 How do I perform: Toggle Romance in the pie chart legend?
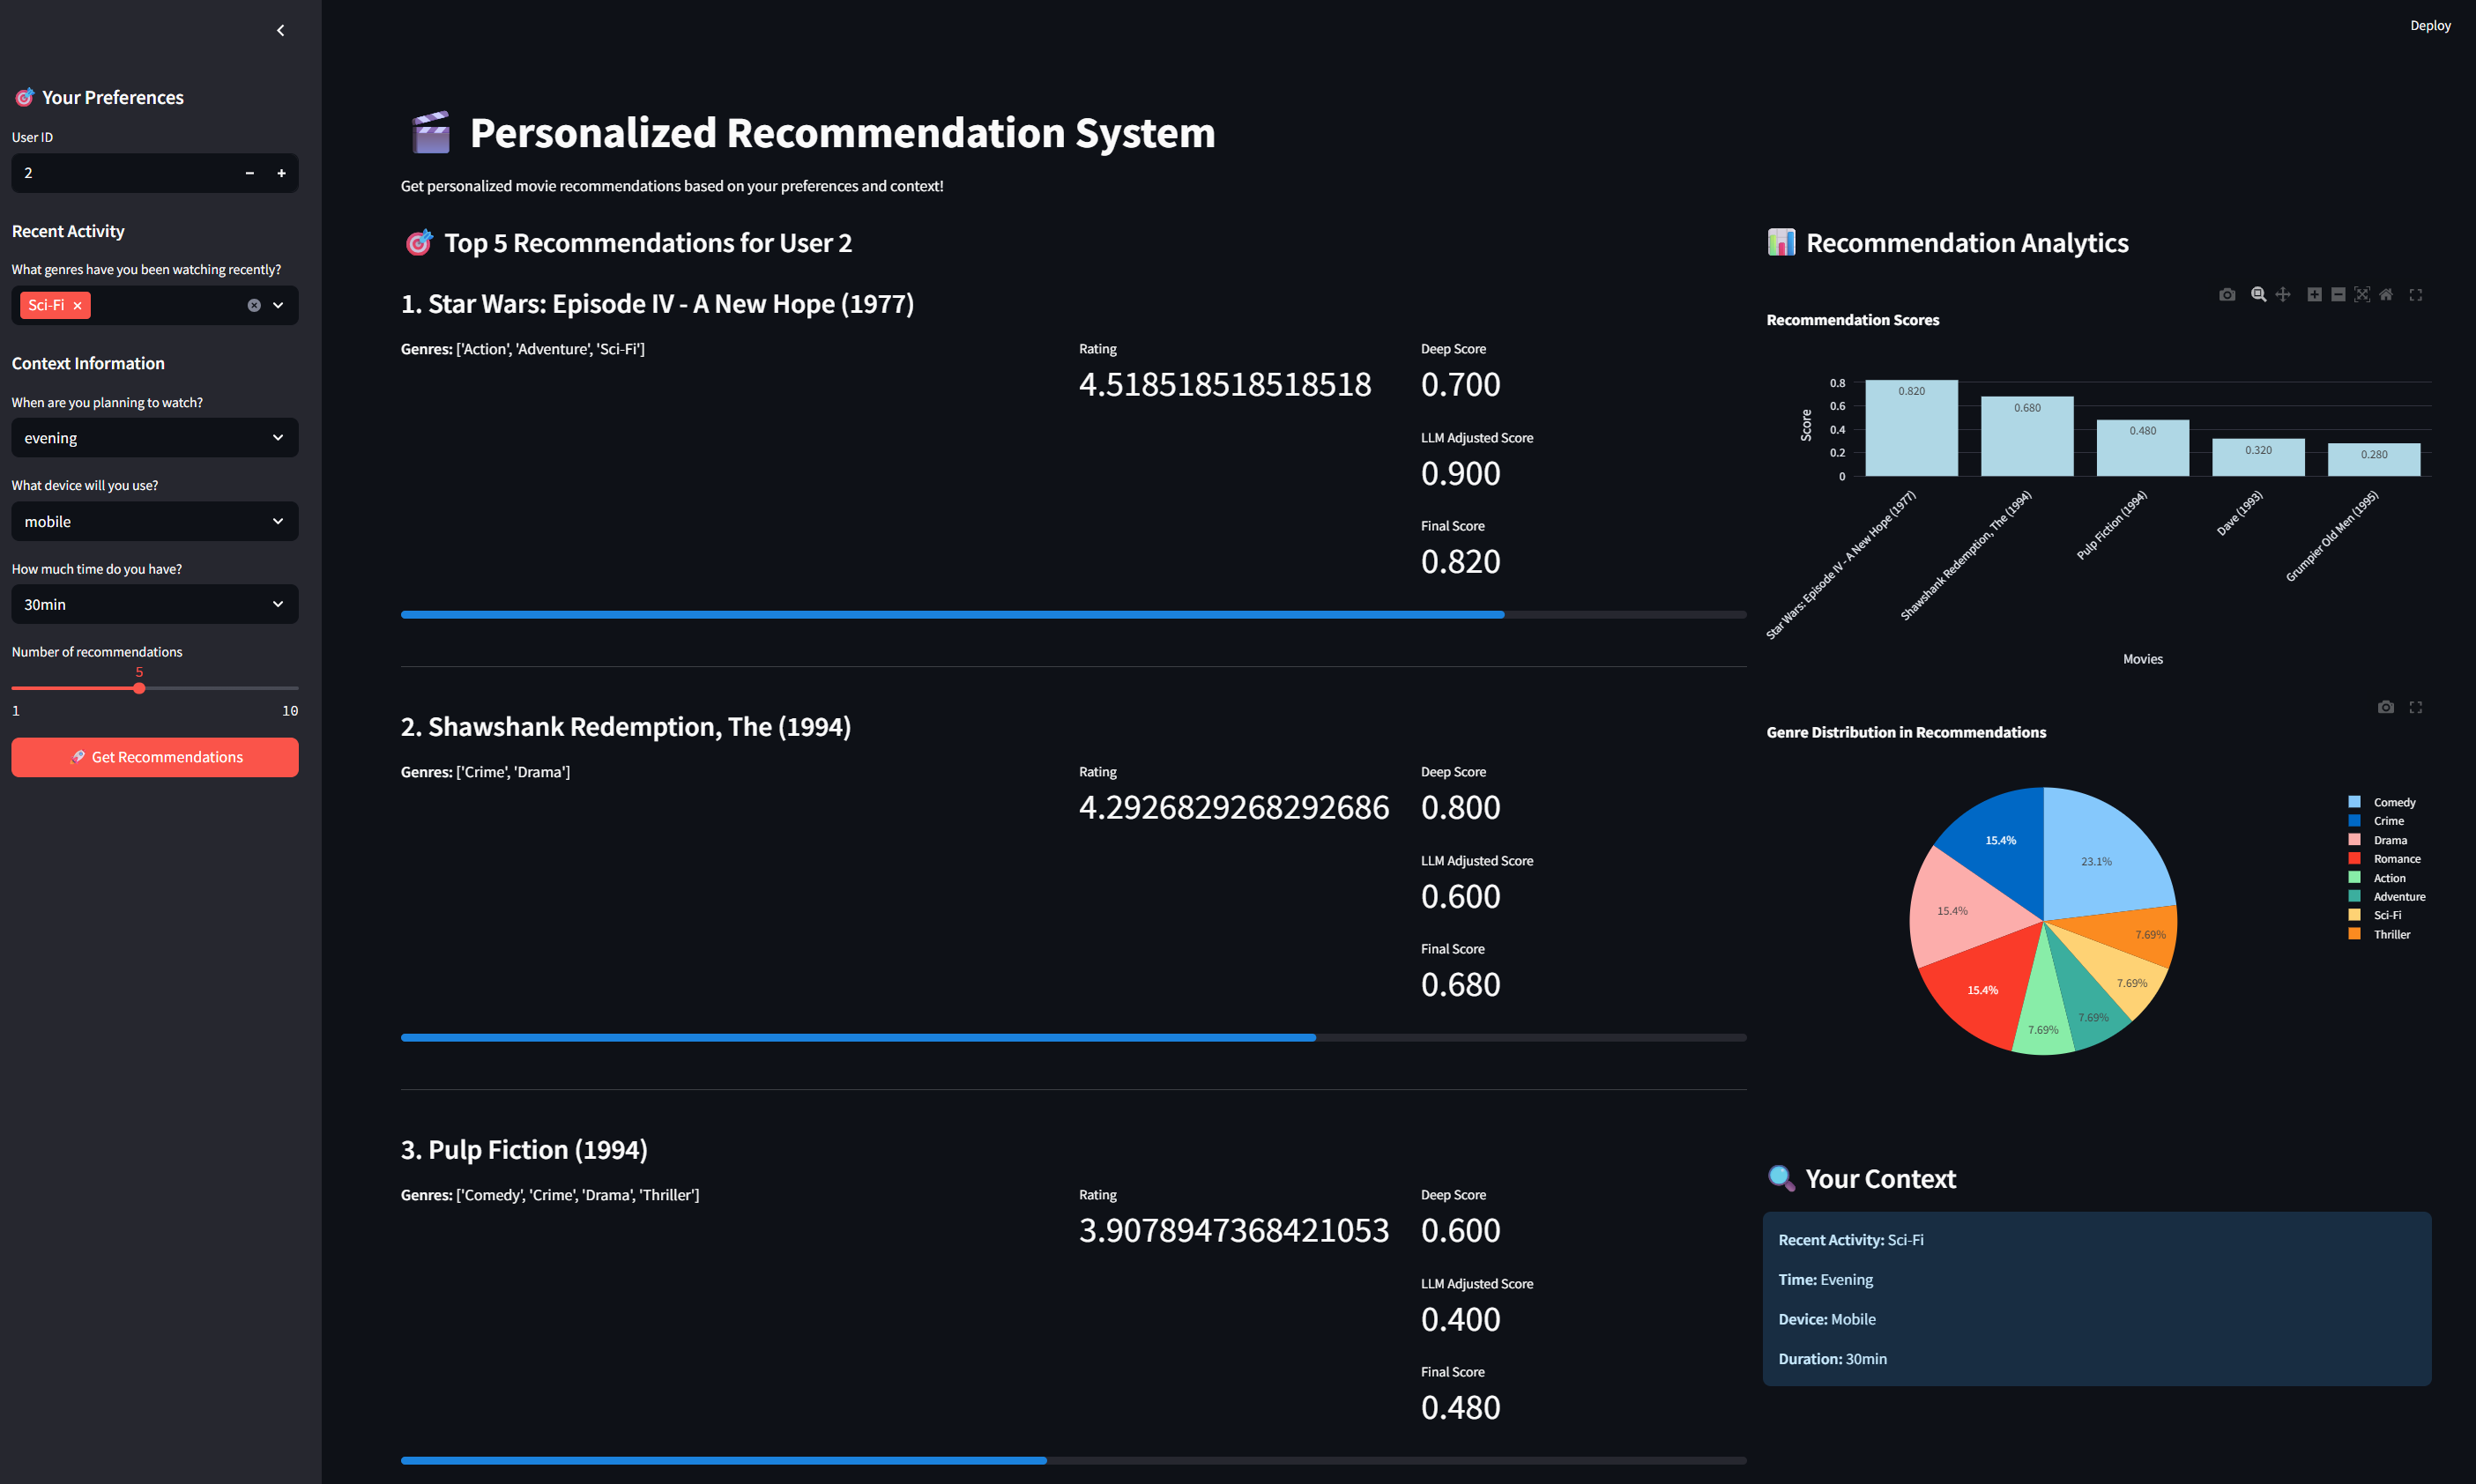[2386, 859]
